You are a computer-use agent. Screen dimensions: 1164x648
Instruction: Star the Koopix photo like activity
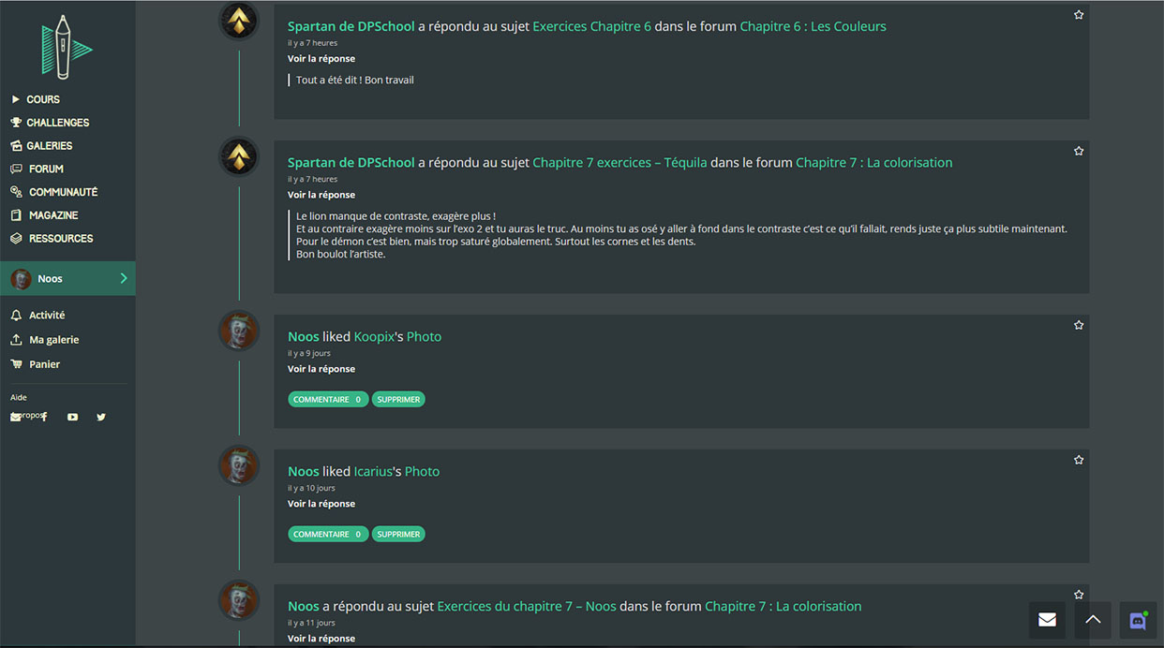pyautogui.click(x=1079, y=325)
